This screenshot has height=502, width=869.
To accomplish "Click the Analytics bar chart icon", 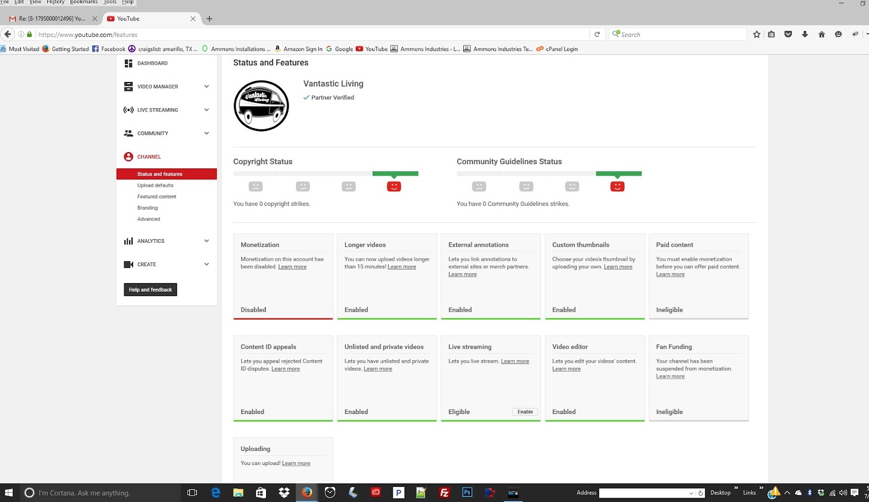I will [x=128, y=241].
